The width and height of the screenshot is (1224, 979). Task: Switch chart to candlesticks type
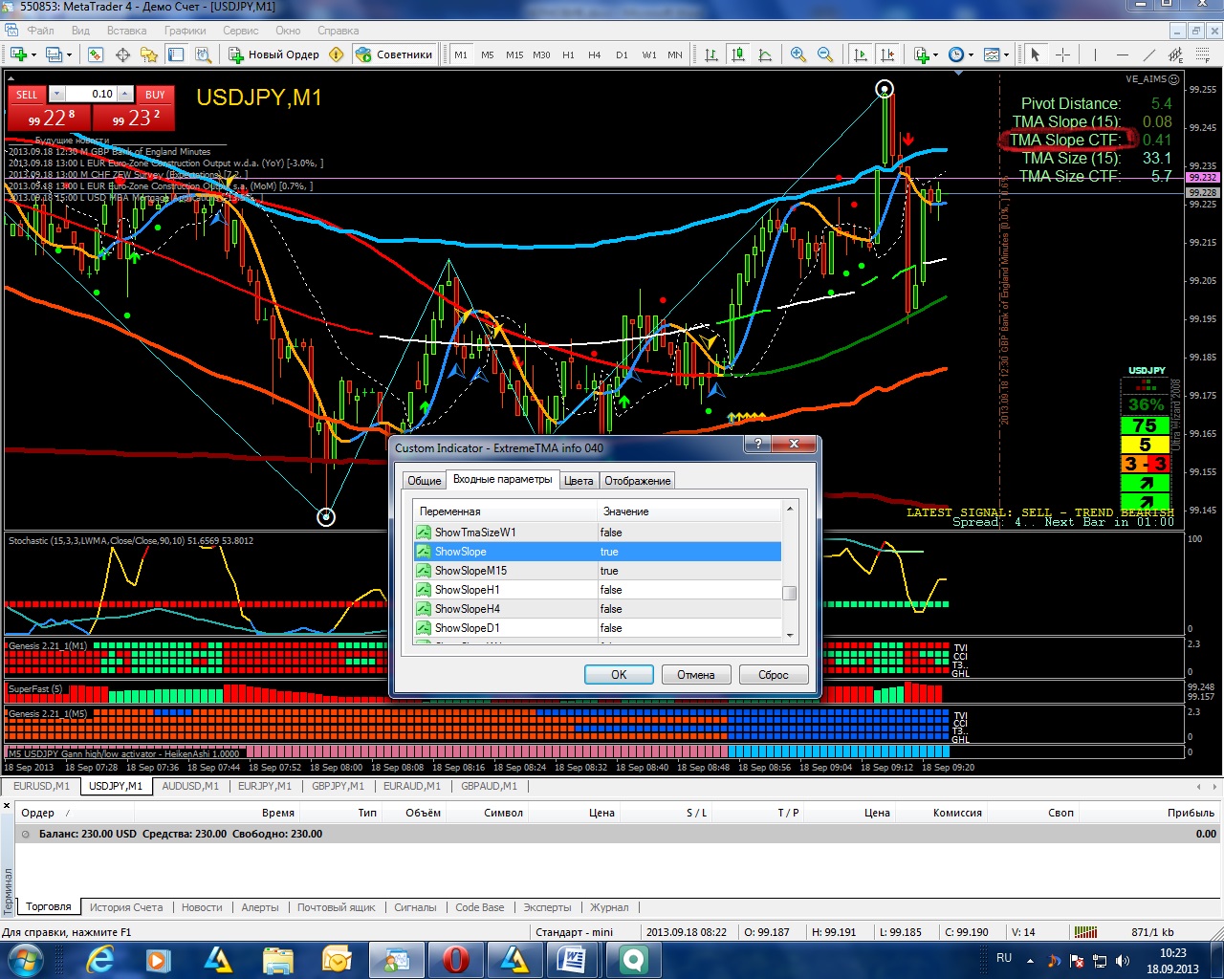click(x=737, y=54)
